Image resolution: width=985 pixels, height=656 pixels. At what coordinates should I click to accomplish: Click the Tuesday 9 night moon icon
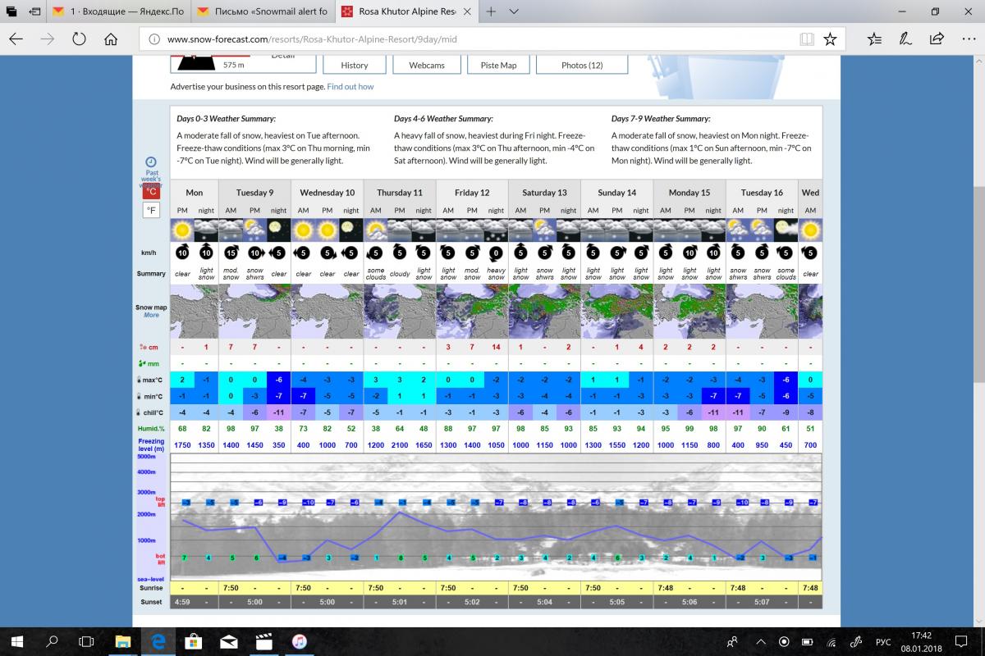pos(279,229)
